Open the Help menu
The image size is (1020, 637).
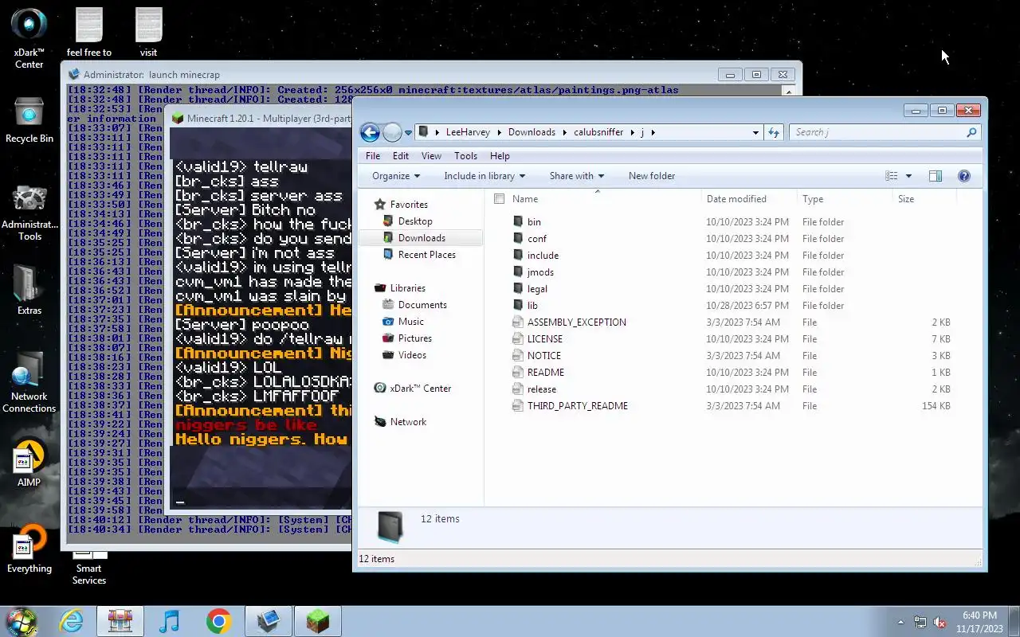pos(500,156)
